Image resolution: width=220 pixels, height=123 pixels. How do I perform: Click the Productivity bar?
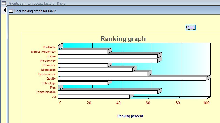[108, 61]
